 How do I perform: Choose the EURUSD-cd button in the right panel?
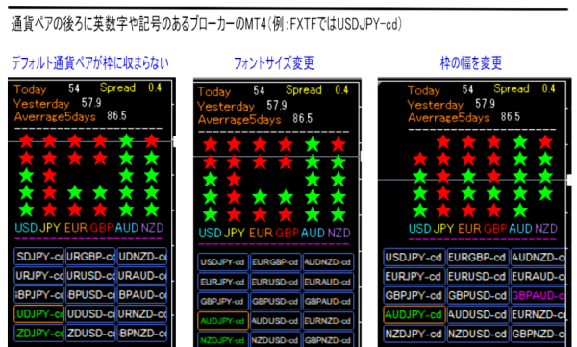tap(478, 276)
